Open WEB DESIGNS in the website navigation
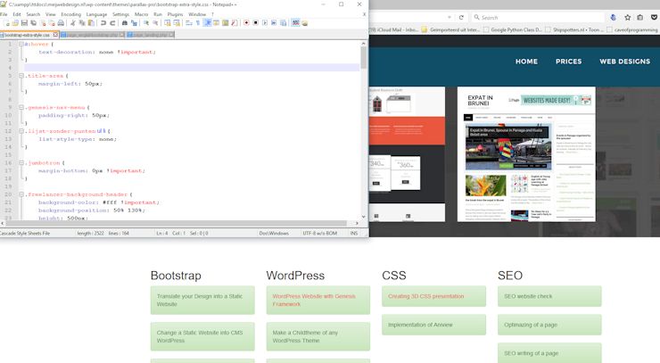The height and width of the screenshot is (363, 660). pyautogui.click(x=625, y=62)
